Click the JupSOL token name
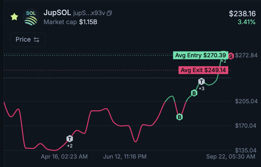Image resolution: width=261 pixels, height=167 pixels. (x=57, y=13)
